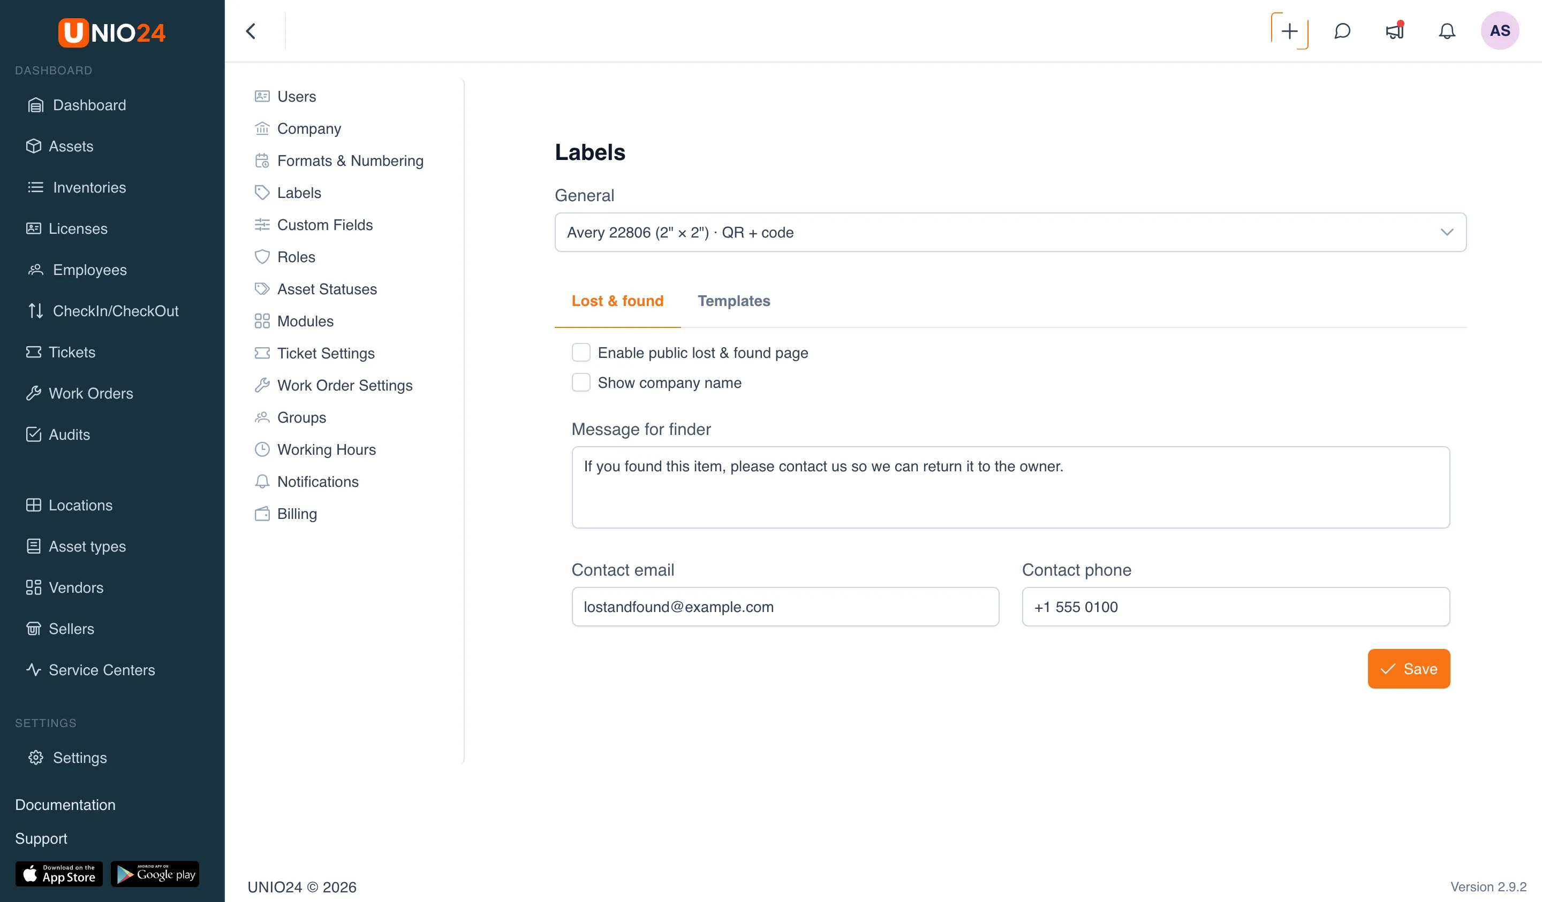Image resolution: width=1542 pixels, height=902 pixels.
Task: Go back with the left chevron
Action: [251, 31]
